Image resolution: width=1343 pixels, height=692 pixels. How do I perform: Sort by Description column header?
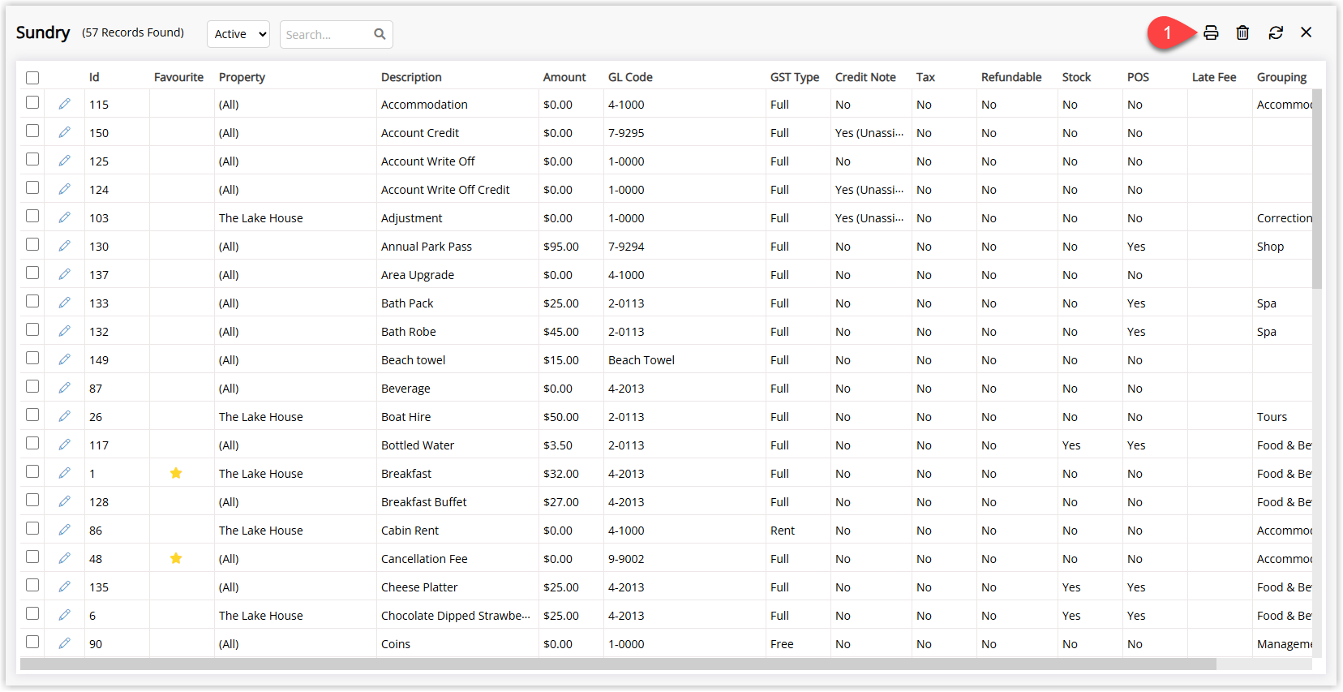[x=411, y=77]
